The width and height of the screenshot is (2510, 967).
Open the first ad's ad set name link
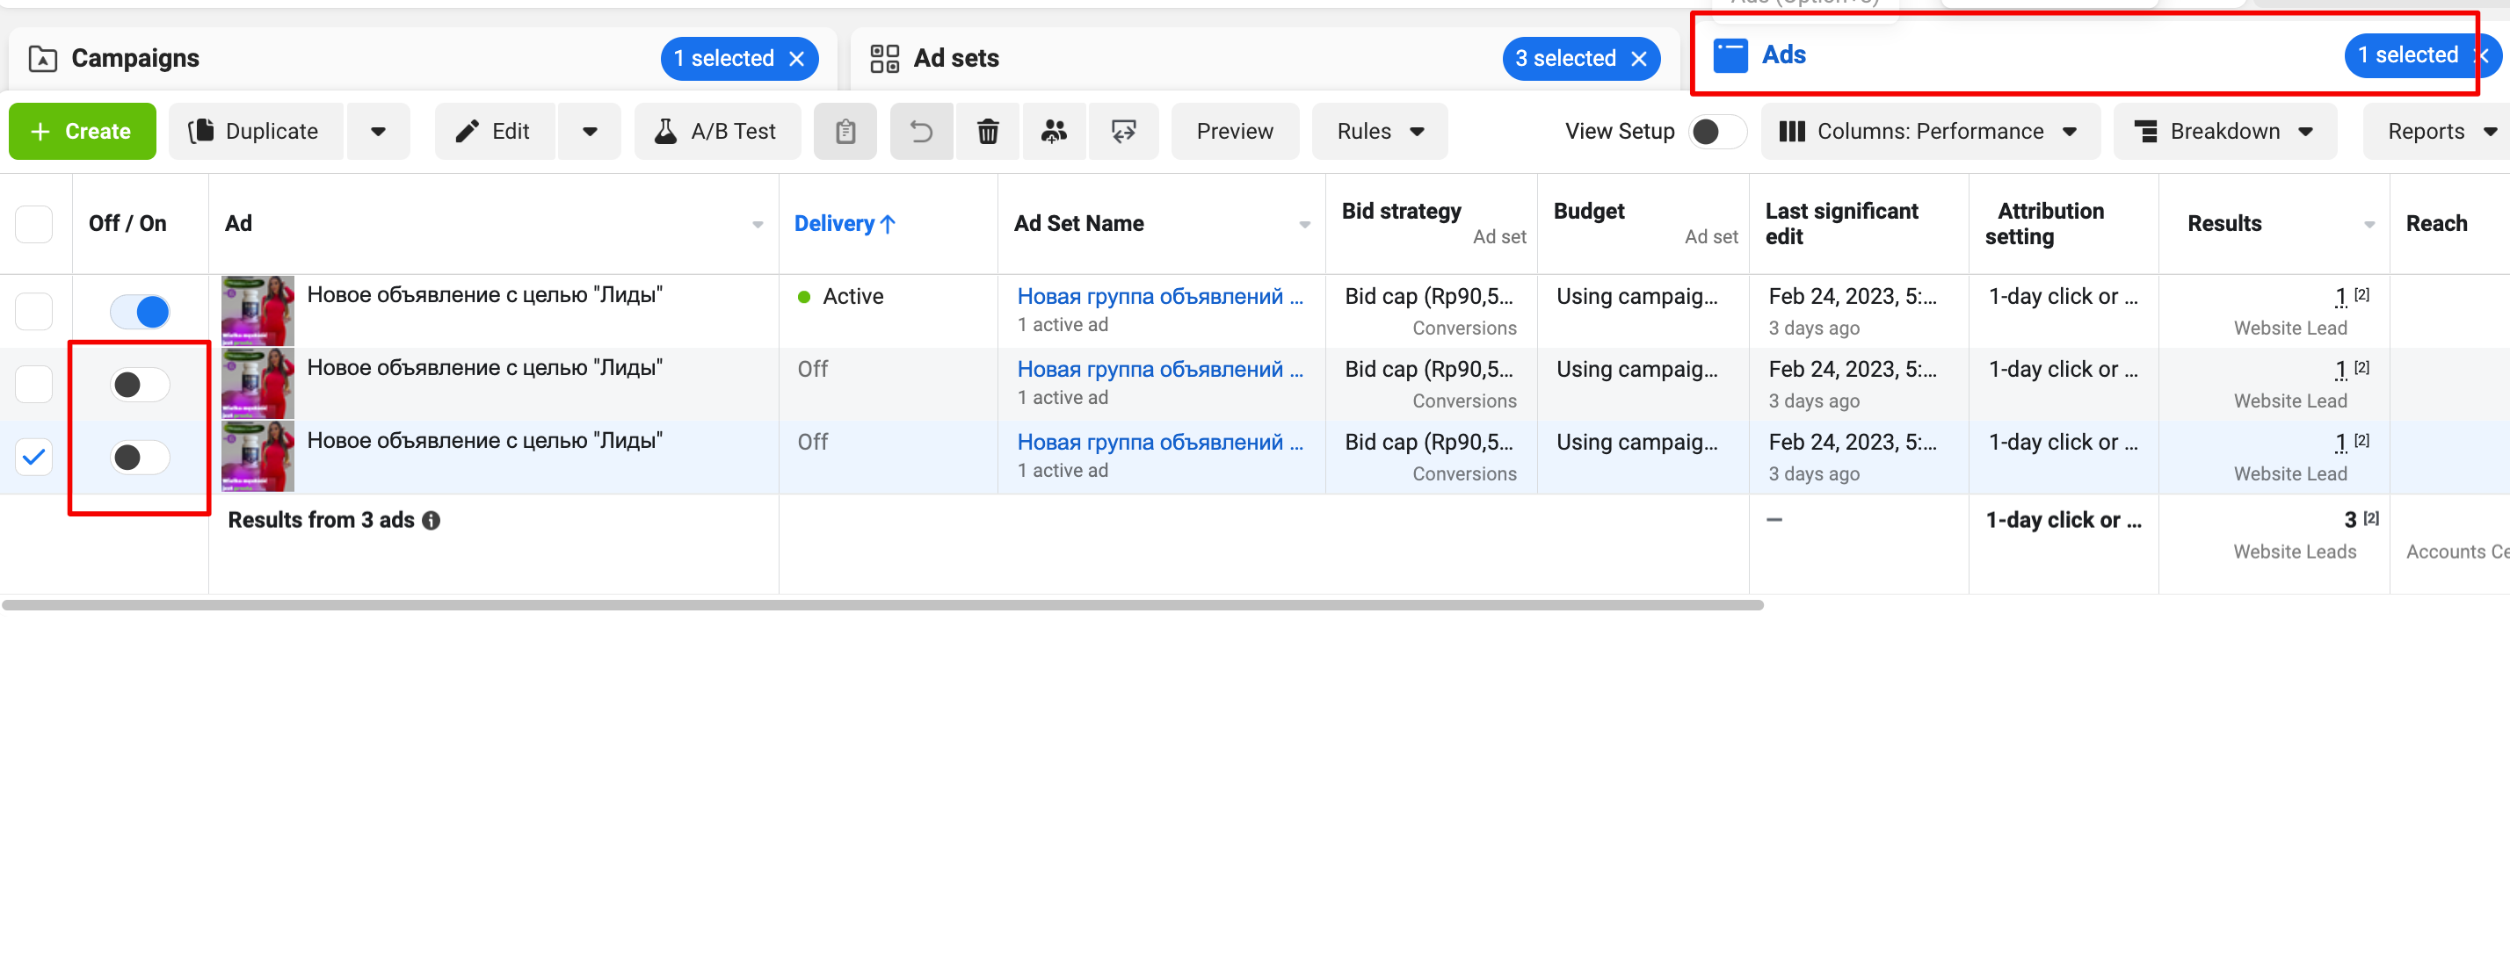click(1158, 297)
